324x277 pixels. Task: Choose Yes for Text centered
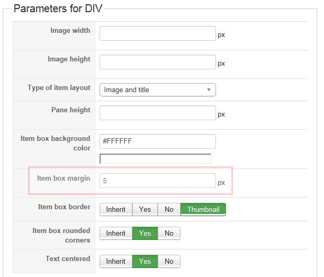pyautogui.click(x=145, y=261)
